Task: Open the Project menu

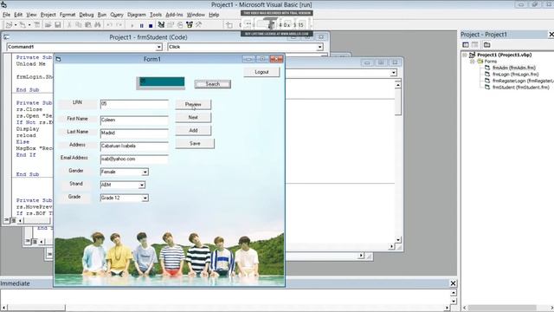Action: tap(48, 15)
